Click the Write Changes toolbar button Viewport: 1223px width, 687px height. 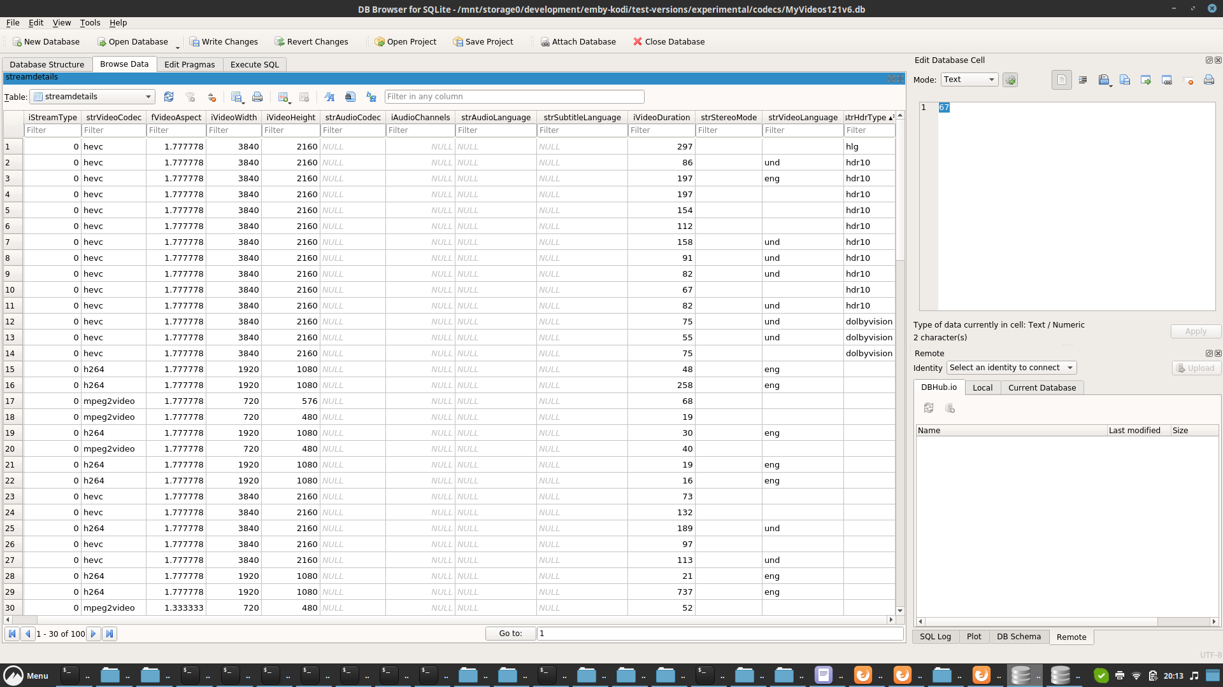click(224, 42)
